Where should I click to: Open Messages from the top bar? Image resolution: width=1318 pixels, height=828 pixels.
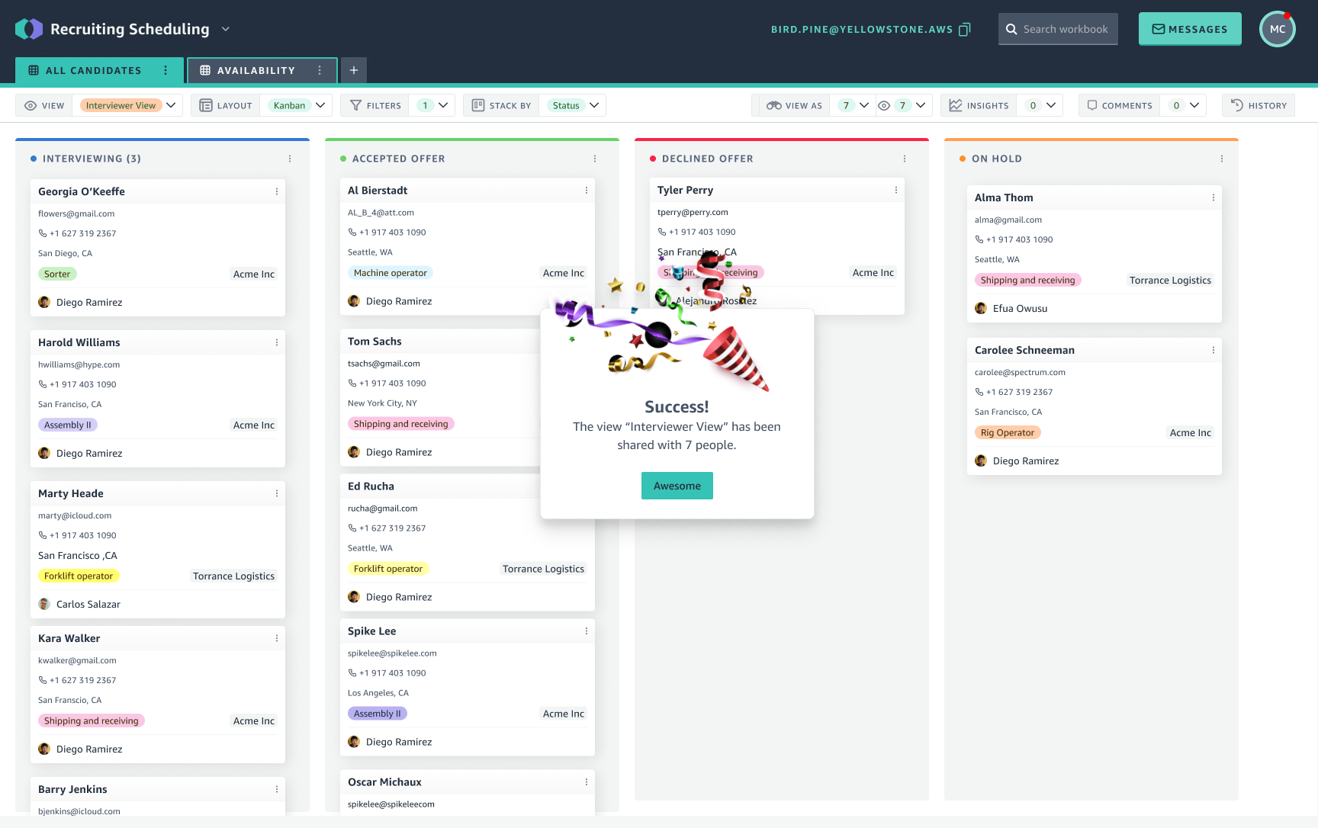(x=1189, y=28)
